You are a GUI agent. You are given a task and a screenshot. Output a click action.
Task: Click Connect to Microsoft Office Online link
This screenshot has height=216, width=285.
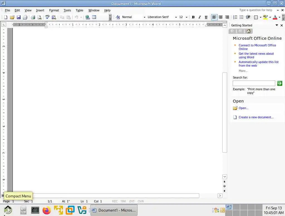point(257,47)
